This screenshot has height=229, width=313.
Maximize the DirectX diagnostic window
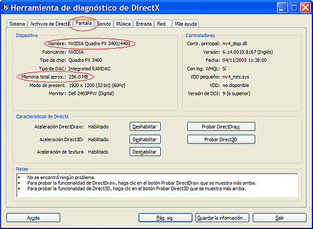(x=294, y=8)
